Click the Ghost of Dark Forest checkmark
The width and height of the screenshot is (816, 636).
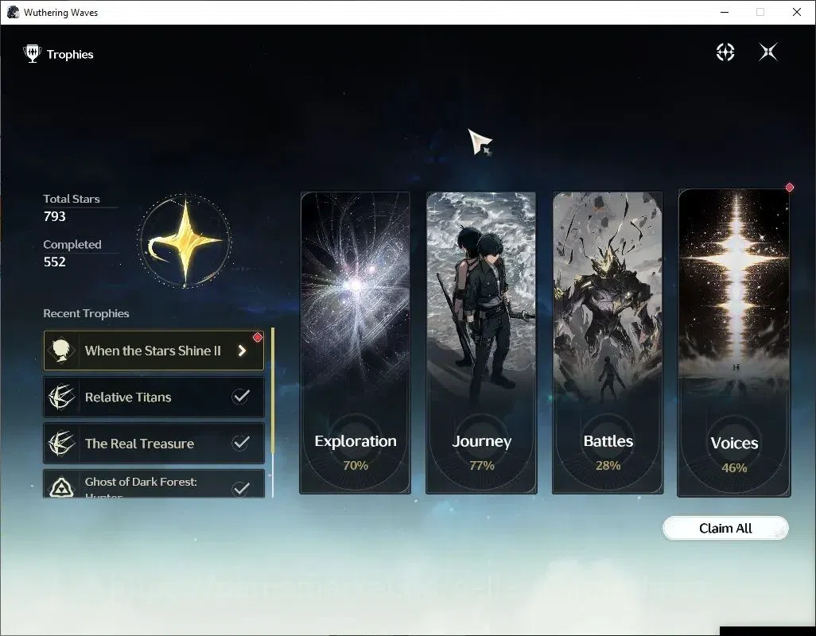point(240,488)
